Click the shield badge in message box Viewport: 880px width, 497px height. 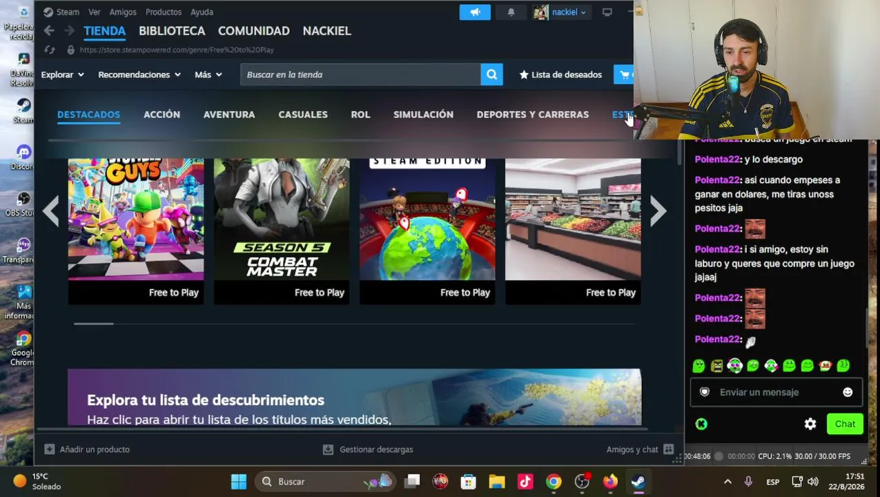[x=705, y=392]
